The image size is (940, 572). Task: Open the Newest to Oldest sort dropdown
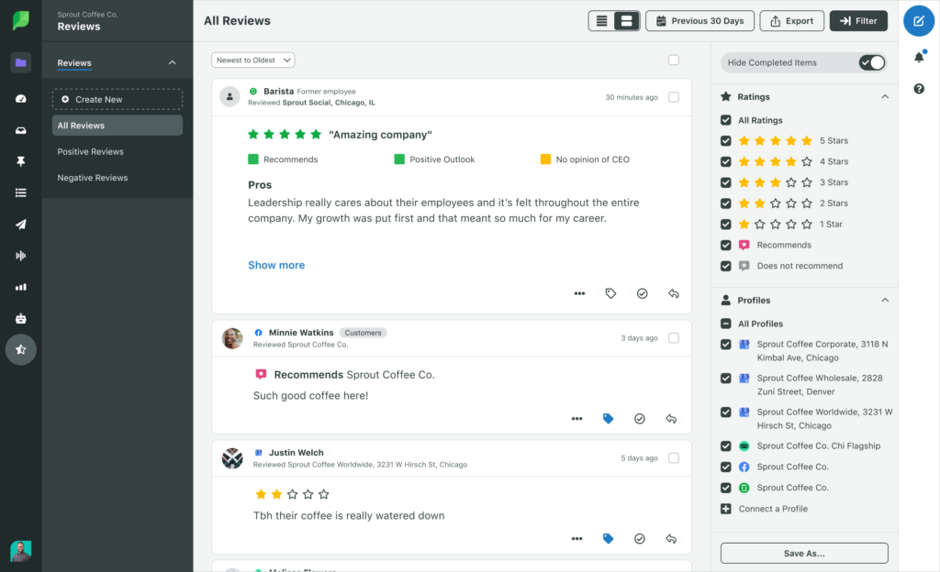click(253, 60)
